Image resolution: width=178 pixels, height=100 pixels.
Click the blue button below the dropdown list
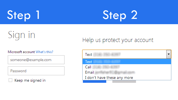95,81
